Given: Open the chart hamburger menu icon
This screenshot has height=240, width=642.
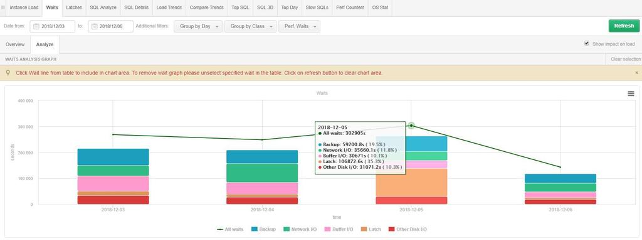Looking at the screenshot, I should pos(631,94).
